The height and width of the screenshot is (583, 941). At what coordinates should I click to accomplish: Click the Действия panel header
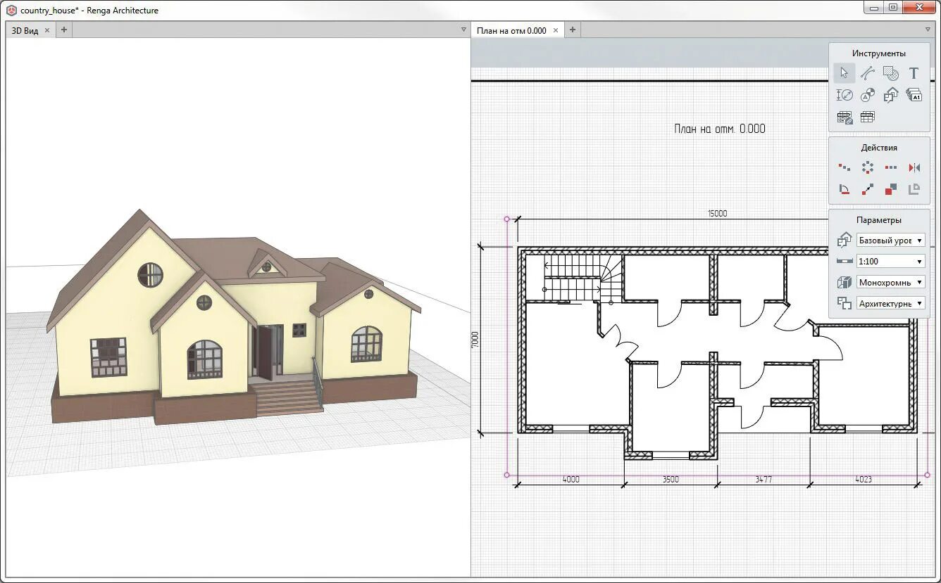point(879,148)
